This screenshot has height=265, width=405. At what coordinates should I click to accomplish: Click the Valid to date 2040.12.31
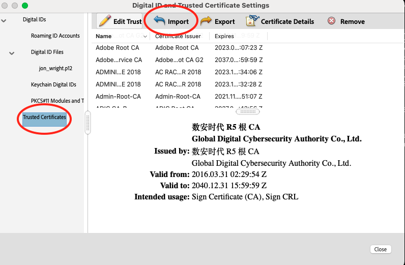[229, 186]
